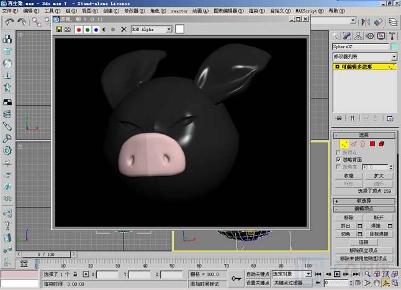Clone the render window with binoculars icon
The height and width of the screenshot is (290, 401).
[68, 29]
